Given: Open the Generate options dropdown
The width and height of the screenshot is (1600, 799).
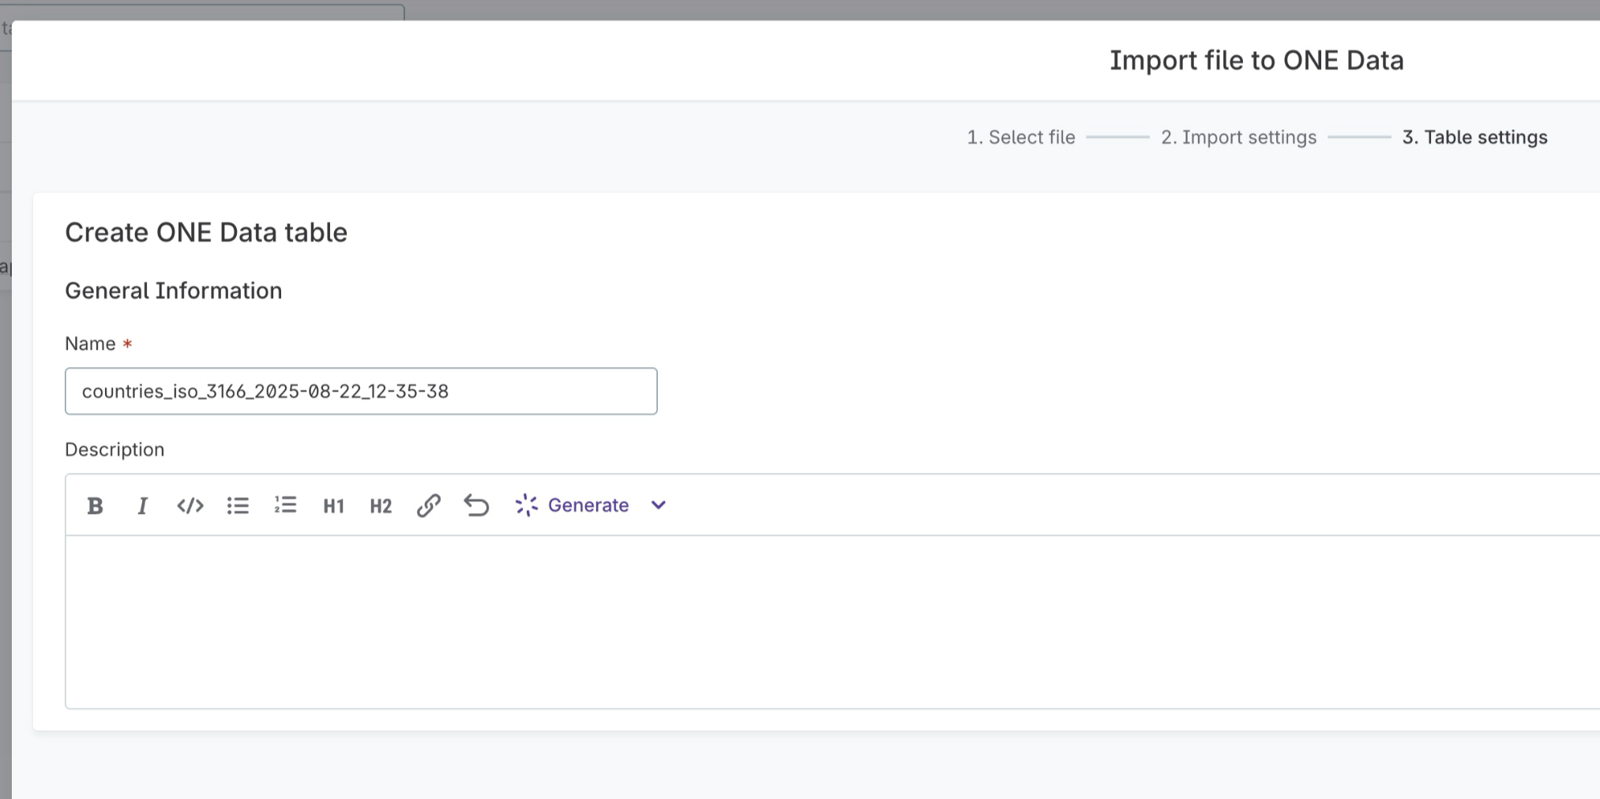Looking at the screenshot, I should (x=658, y=505).
